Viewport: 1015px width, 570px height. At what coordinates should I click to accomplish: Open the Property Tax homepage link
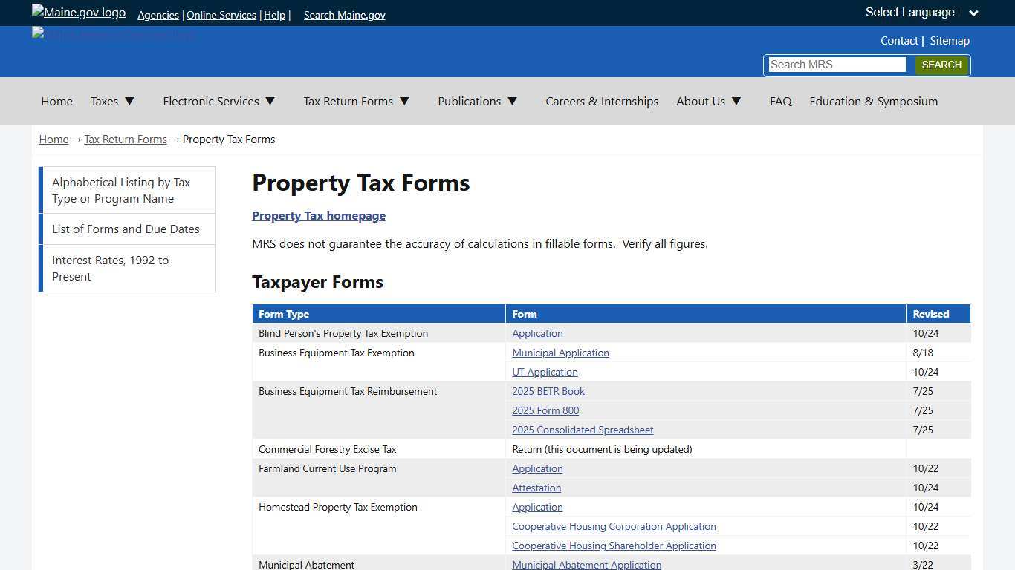[319, 216]
